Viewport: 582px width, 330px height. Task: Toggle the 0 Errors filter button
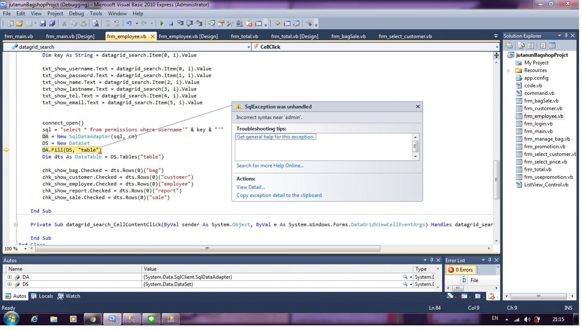coord(460,270)
